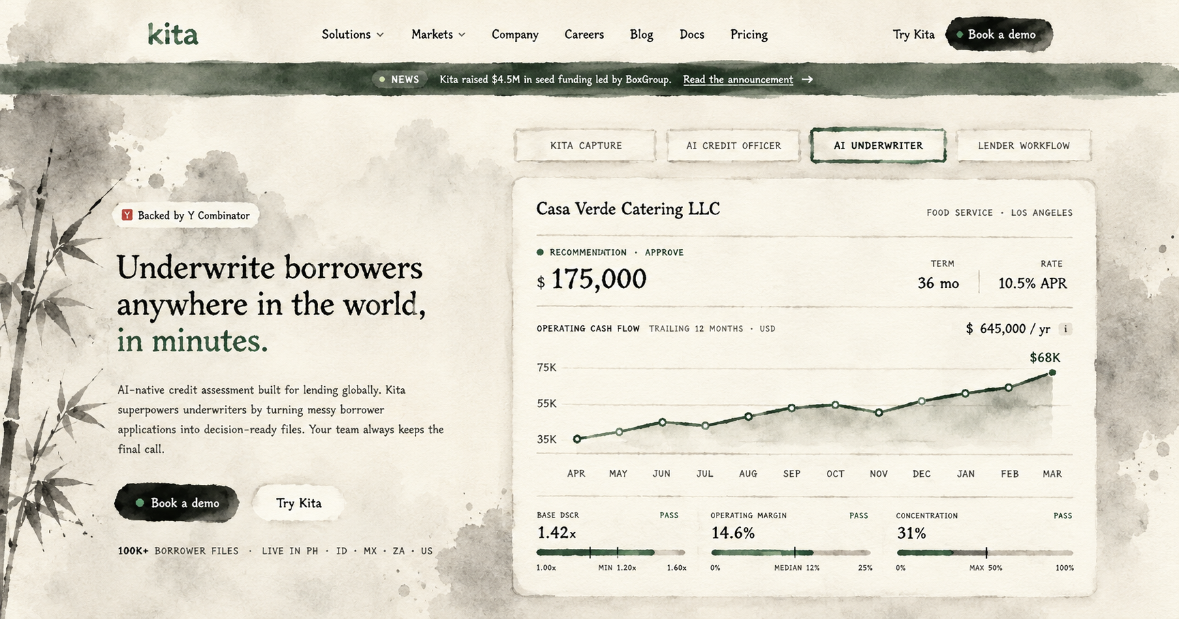Click the MIN 1.20x label
Screen dimensions: 1179x619
pyautogui.click(x=617, y=568)
